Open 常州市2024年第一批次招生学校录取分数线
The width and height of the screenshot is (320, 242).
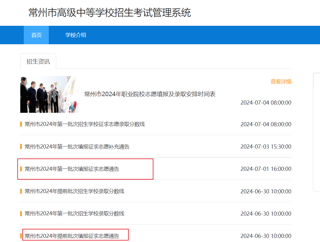(74, 214)
